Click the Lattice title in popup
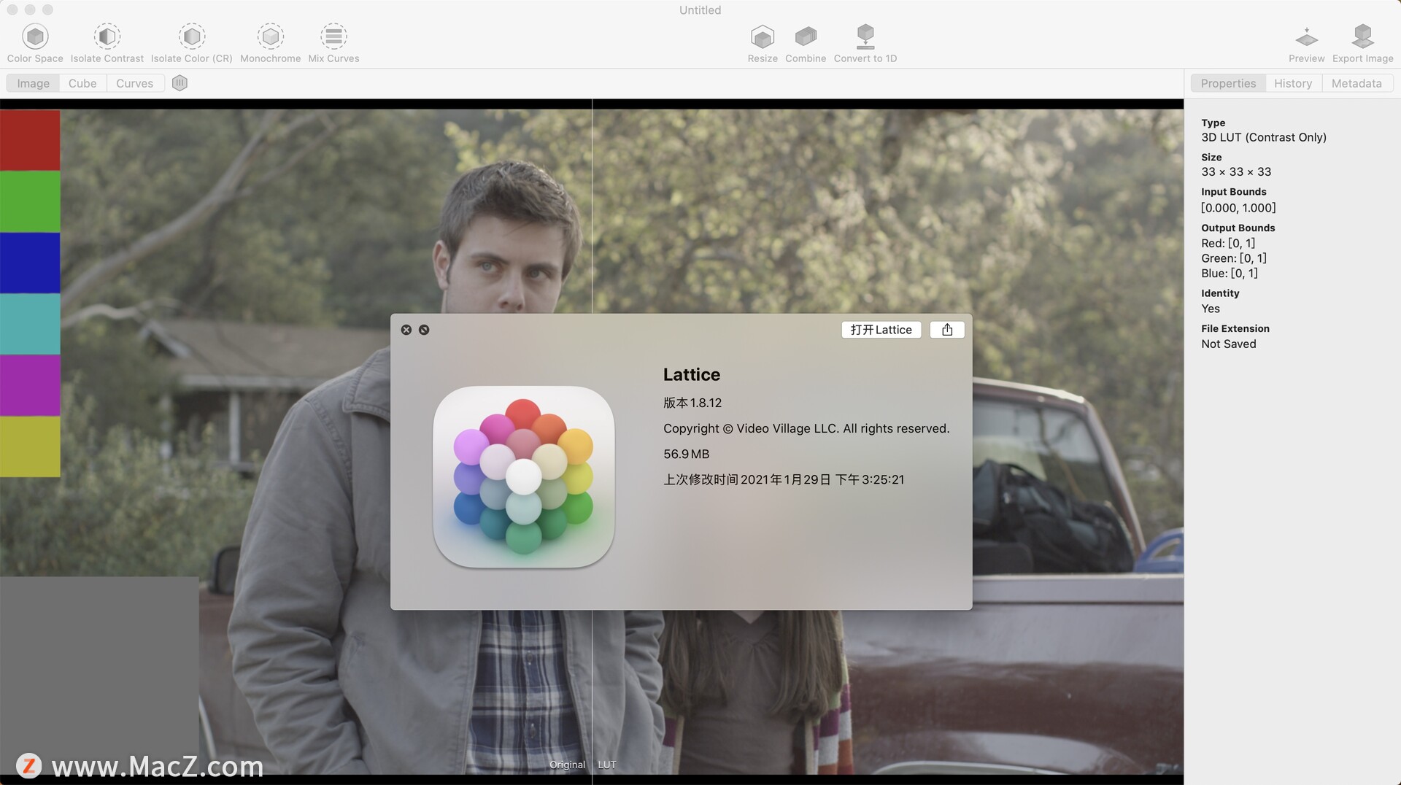This screenshot has width=1401, height=785. point(692,374)
